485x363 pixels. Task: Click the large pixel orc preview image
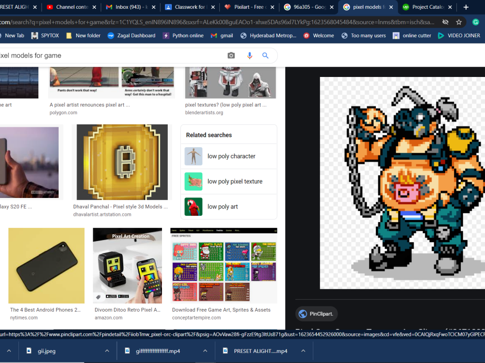(x=403, y=183)
